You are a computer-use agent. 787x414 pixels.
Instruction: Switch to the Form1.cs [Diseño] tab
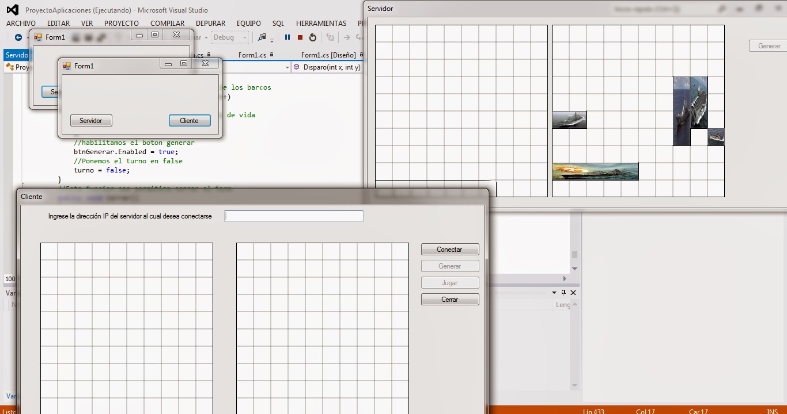point(328,55)
